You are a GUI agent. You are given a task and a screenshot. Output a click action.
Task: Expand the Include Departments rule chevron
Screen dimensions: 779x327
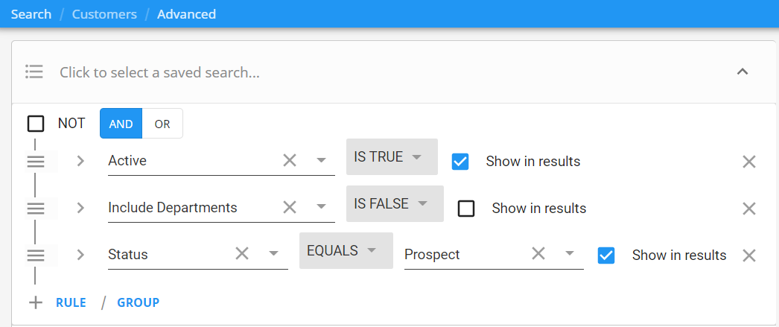click(x=80, y=208)
